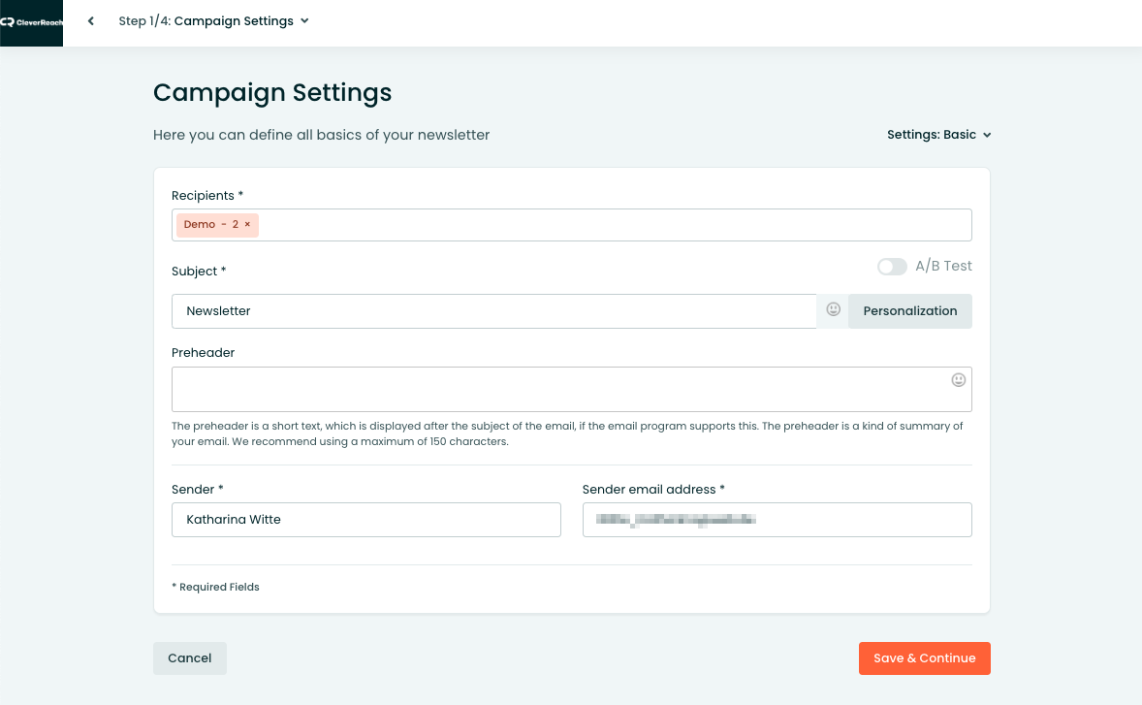
Task: Remove the Demo recipient using its × icon
Action: pyautogui.click(x=248, y=224)
